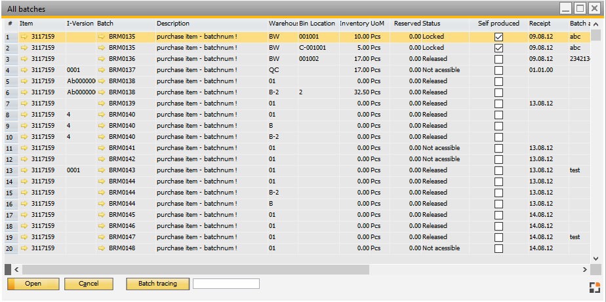Open batch link arrow for BRM0137

click(102, 70)
